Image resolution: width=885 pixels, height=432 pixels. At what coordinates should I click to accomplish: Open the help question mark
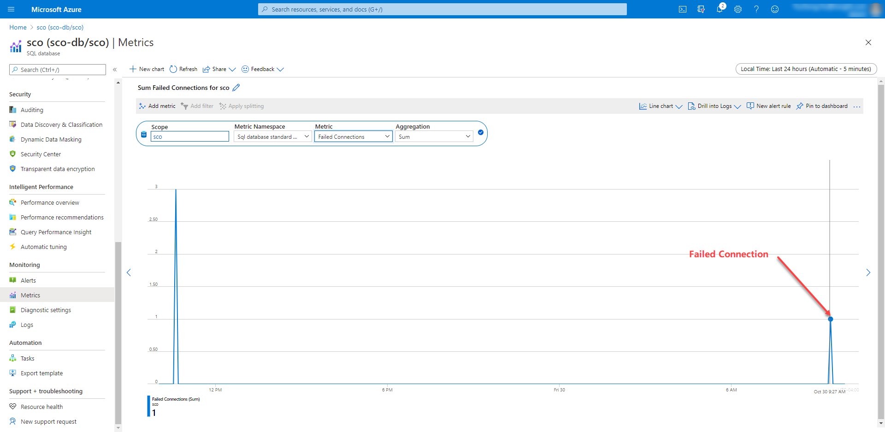pyautogui.click(x=756, y=9)
